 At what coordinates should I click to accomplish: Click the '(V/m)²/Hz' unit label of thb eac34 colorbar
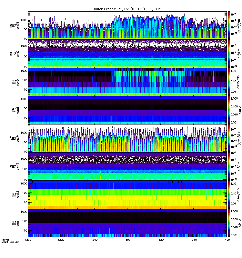pos(239,25)
